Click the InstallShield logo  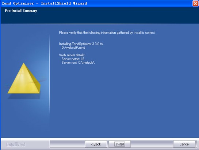tap(16, 145)
